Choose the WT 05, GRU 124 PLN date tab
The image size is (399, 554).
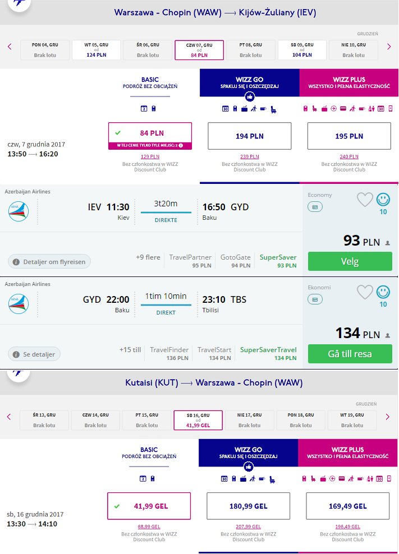pyautogui.click(x=96, y=50)
